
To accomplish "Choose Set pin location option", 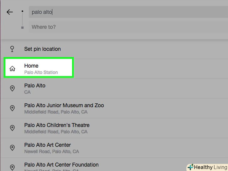I will [43, 49].
